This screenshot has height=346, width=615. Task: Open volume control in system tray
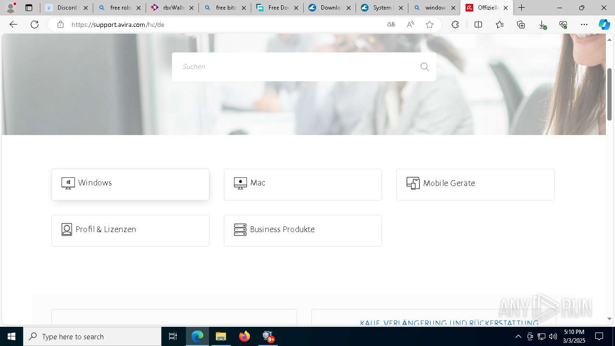pos(553,336)
